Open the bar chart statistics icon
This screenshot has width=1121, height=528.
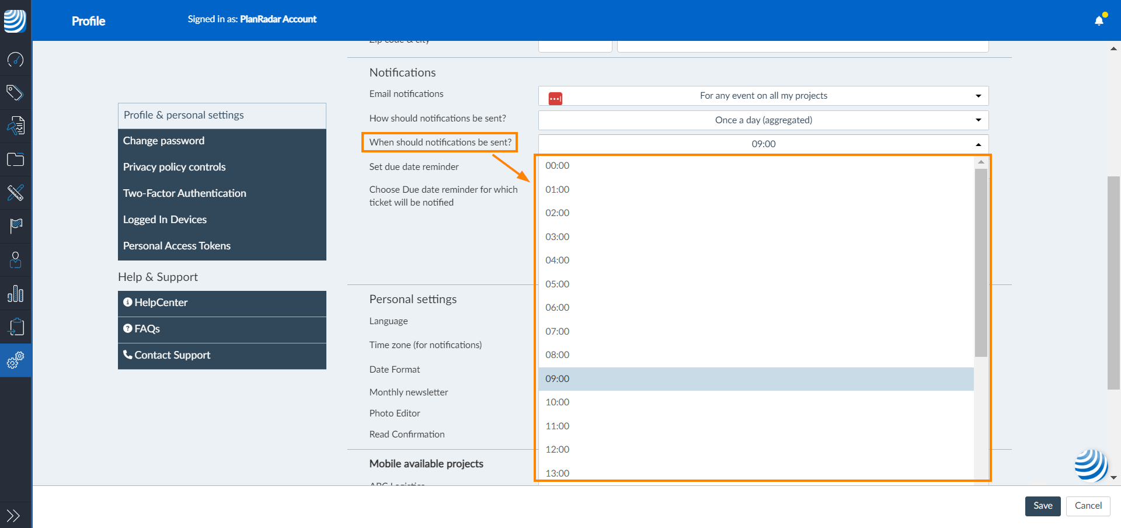[15, 294]
